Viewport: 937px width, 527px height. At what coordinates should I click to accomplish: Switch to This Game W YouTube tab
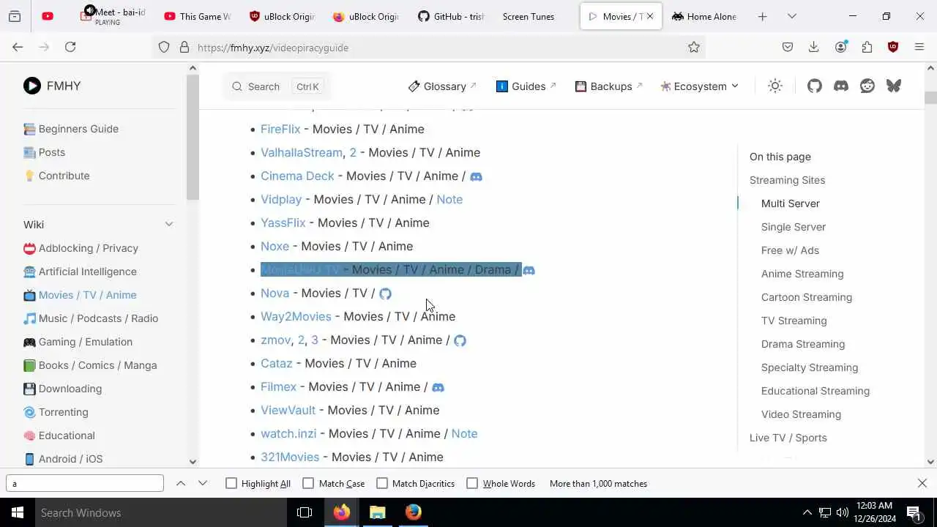point(198,16)
